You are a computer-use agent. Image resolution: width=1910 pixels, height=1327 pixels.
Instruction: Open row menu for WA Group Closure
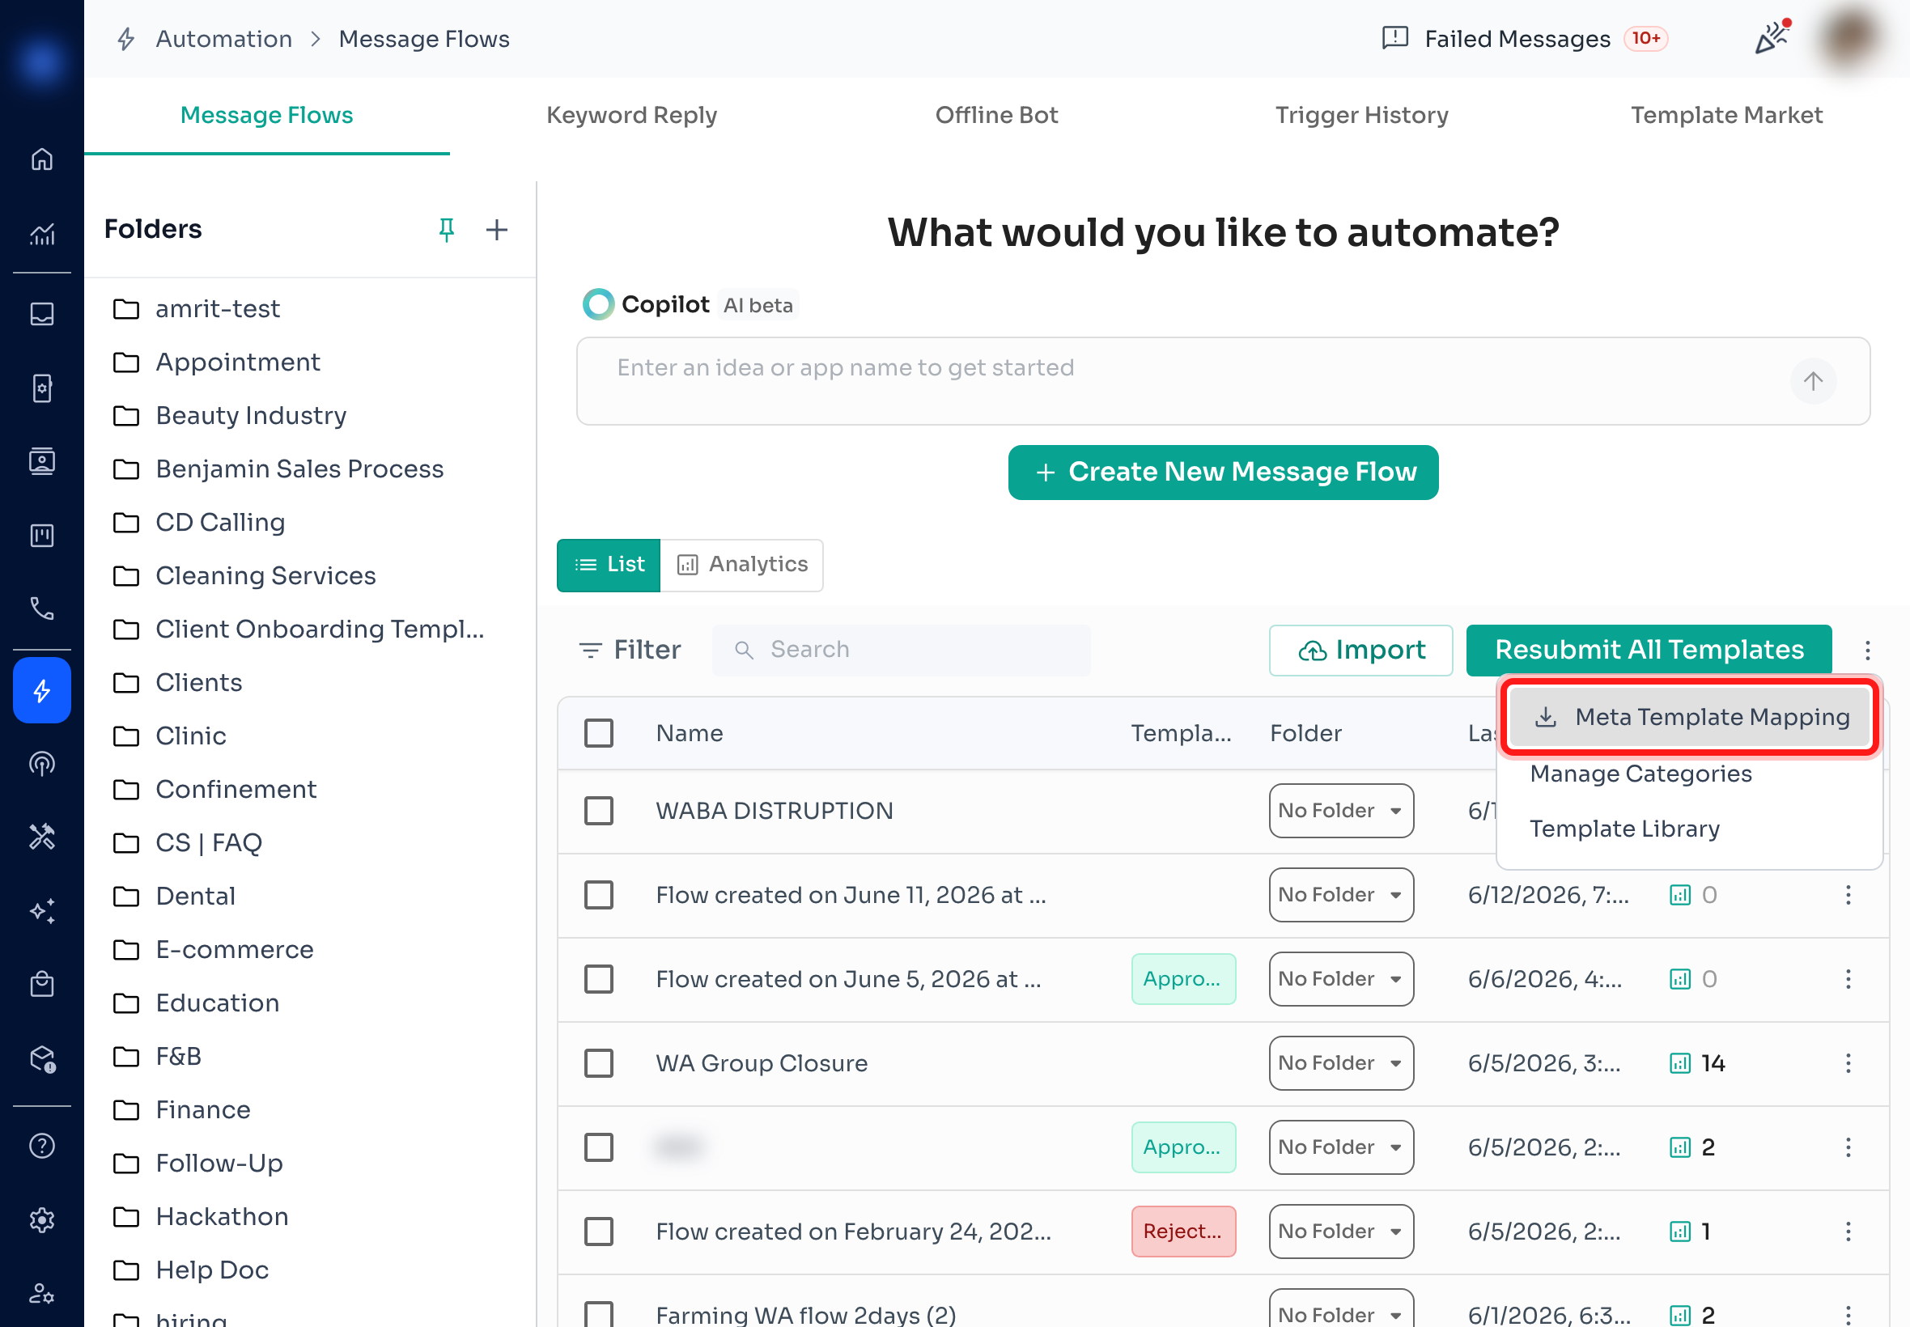point(1848,1063)
